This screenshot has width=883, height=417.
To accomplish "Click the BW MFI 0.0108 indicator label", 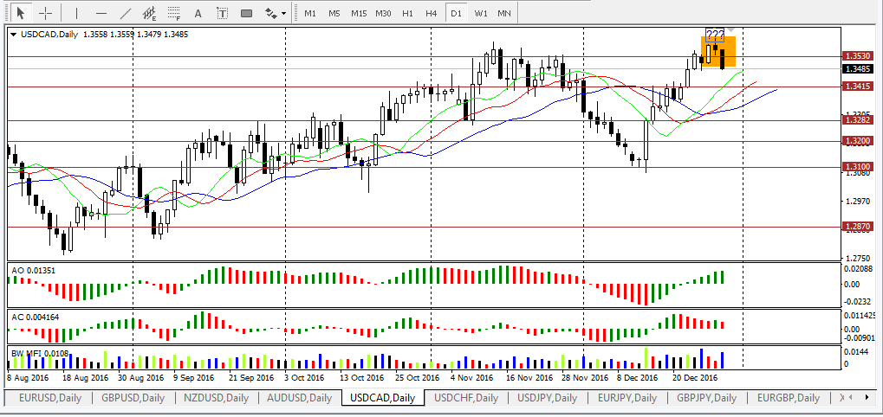I will (x=40, y=353).
